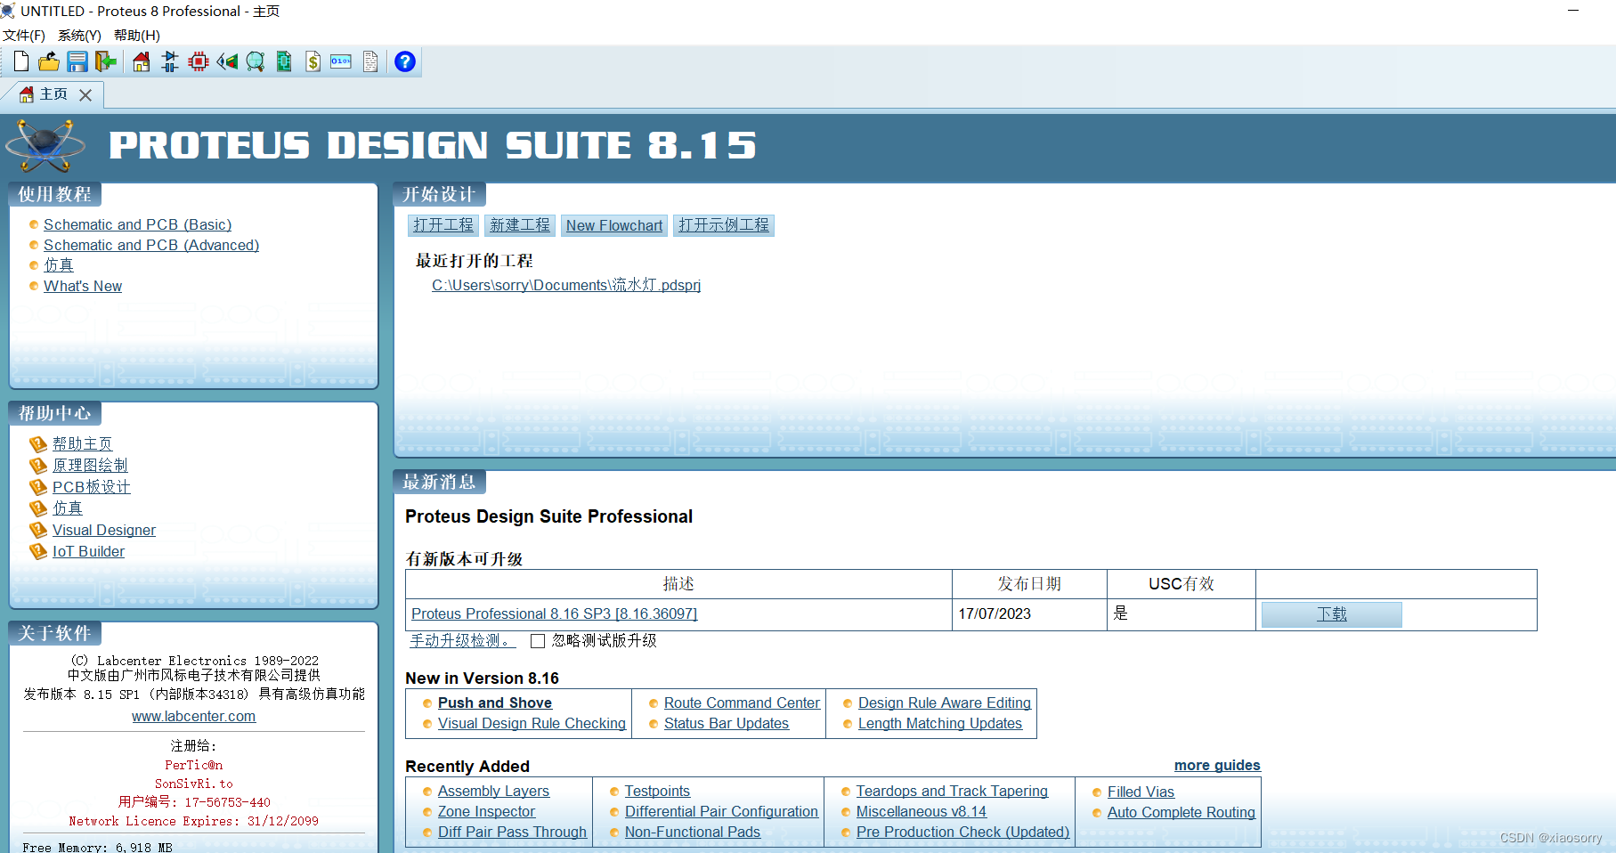Open Schematic Capture from the toolbar
The width and height of the screenshot is (1616, 853).
[x=170, y=61]
